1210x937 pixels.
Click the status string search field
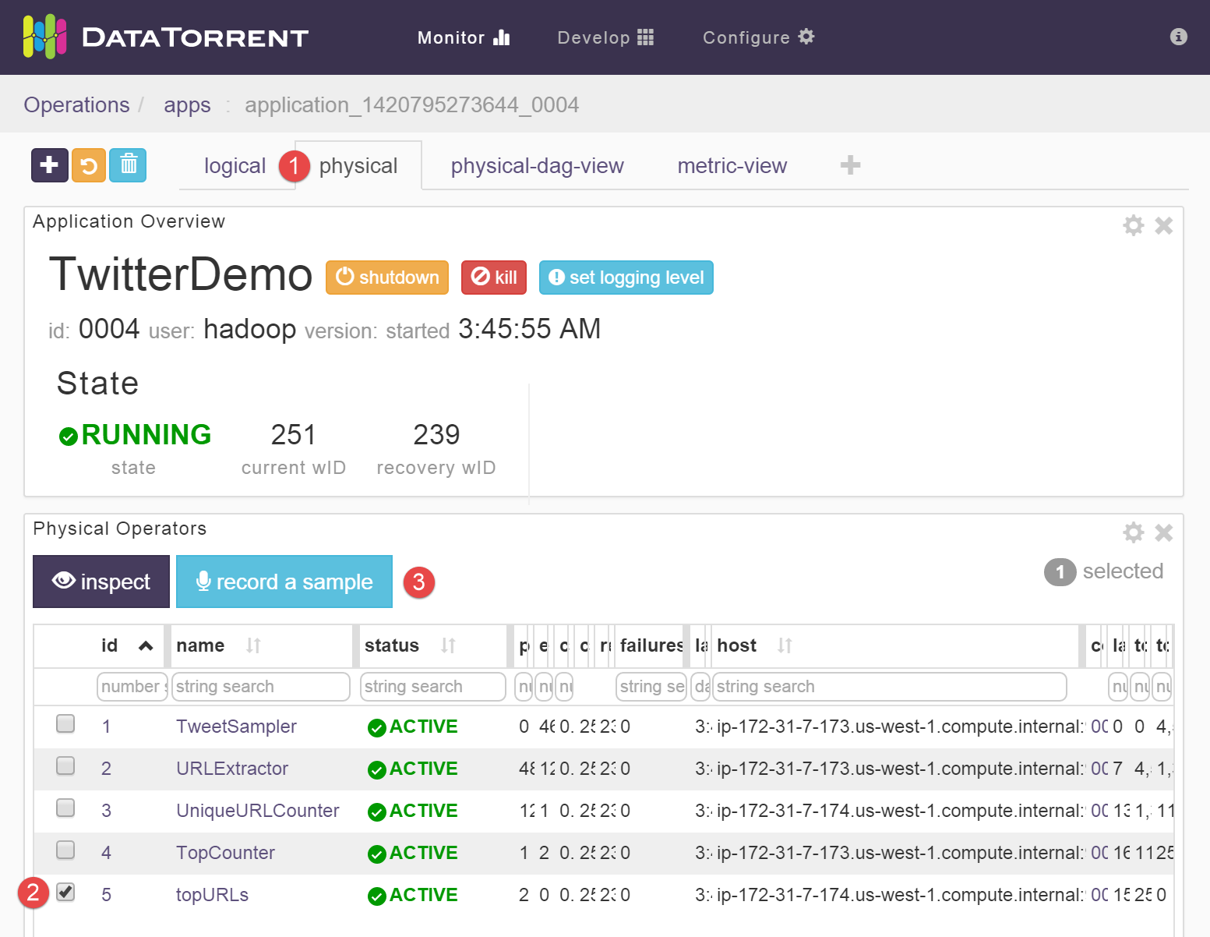(x=433, y=687)
